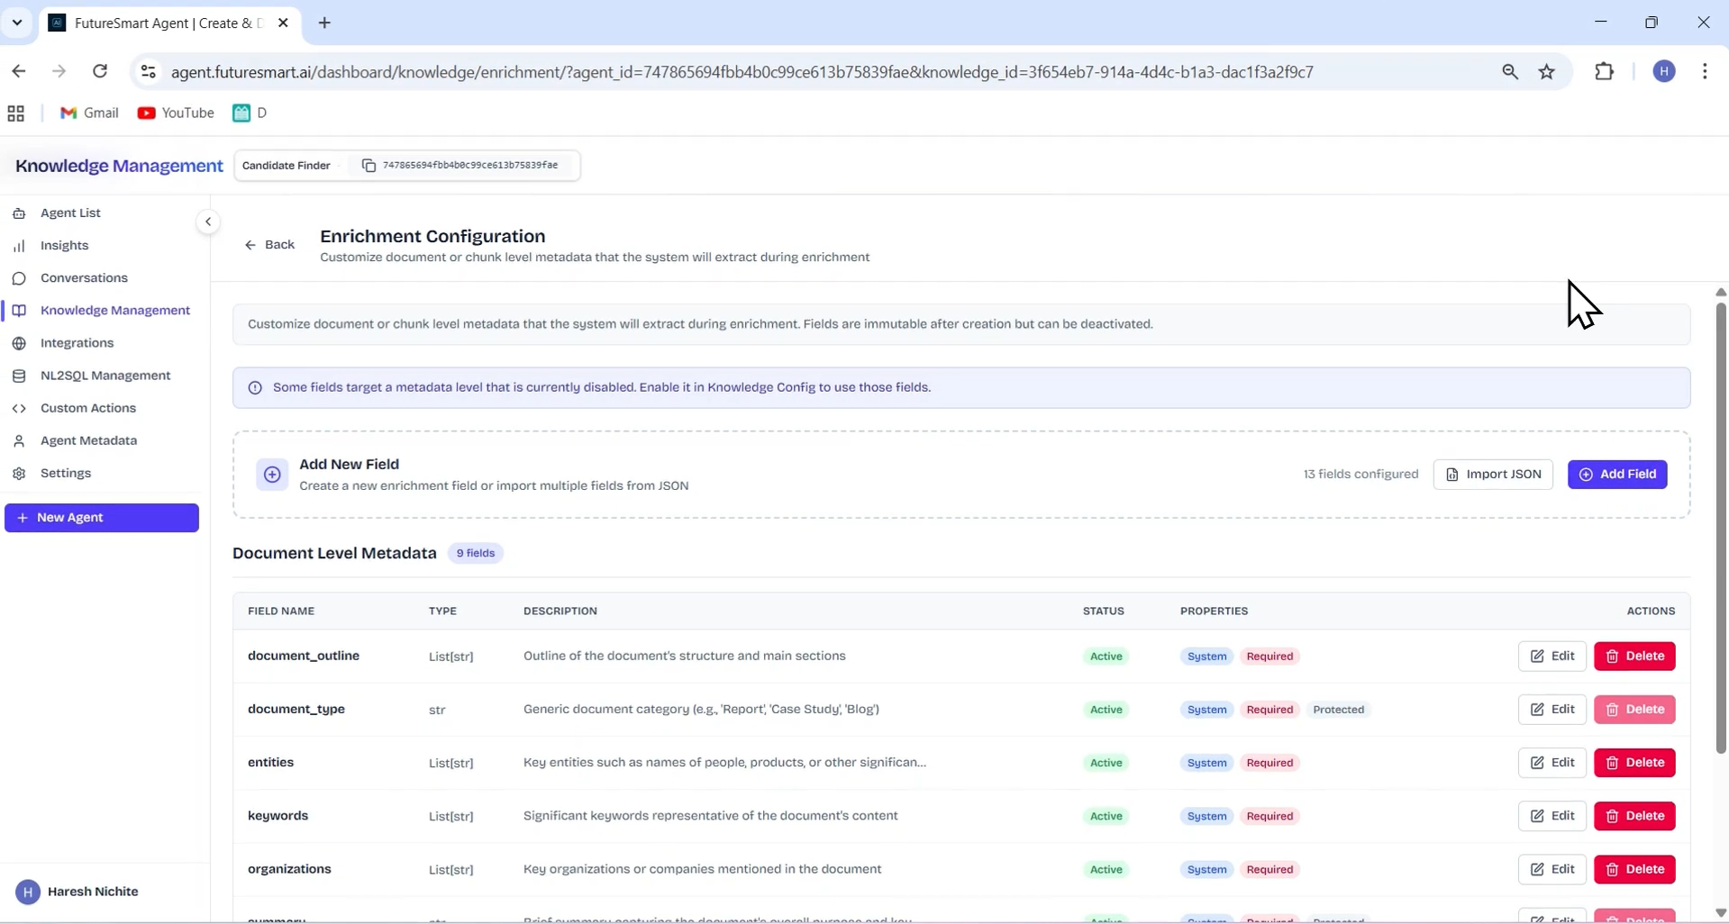Open the Gmail bookmark
Screen dimensions: 1729x924
89,113
